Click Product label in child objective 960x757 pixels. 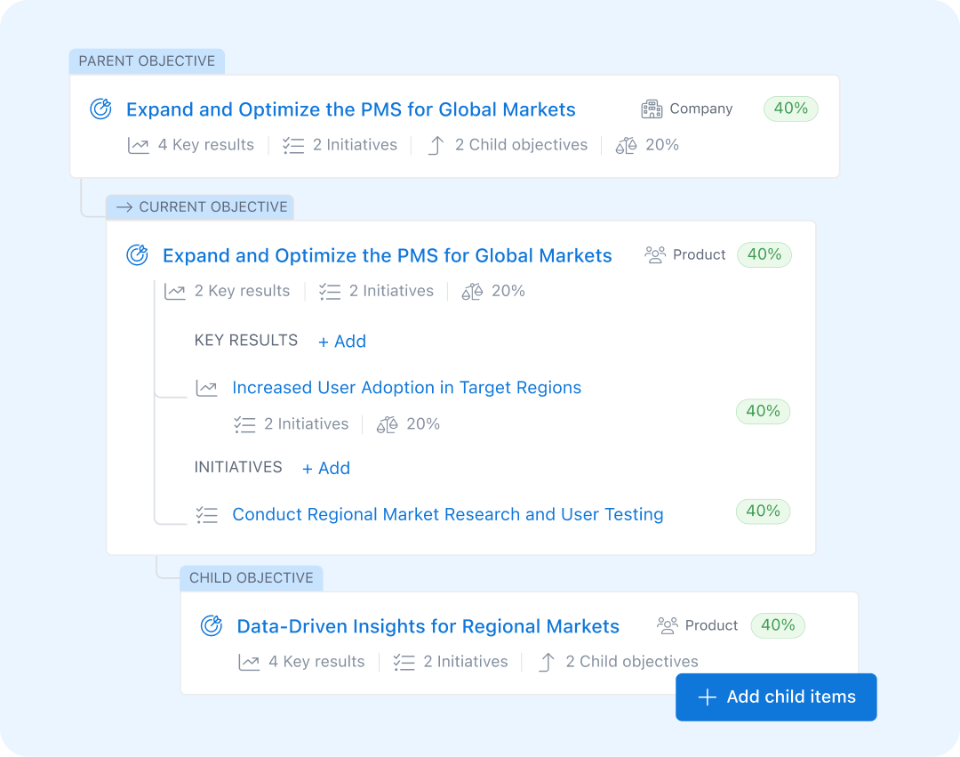[x=711, y=624]
